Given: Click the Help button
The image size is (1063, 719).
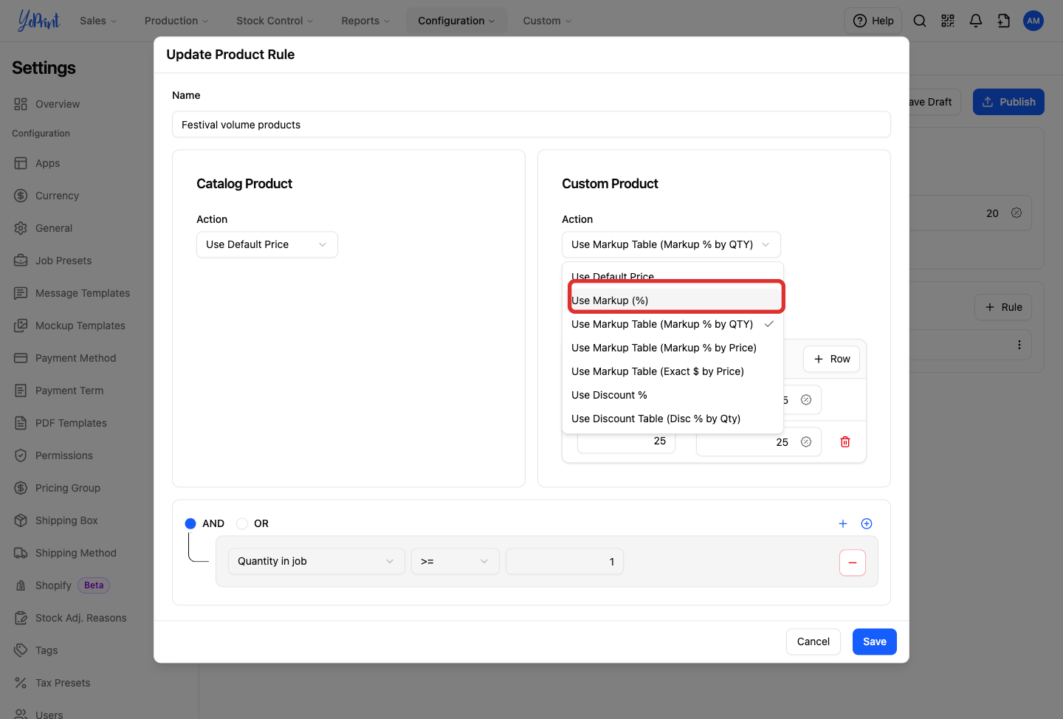Looking at the screenshot, I should point(873,21).
